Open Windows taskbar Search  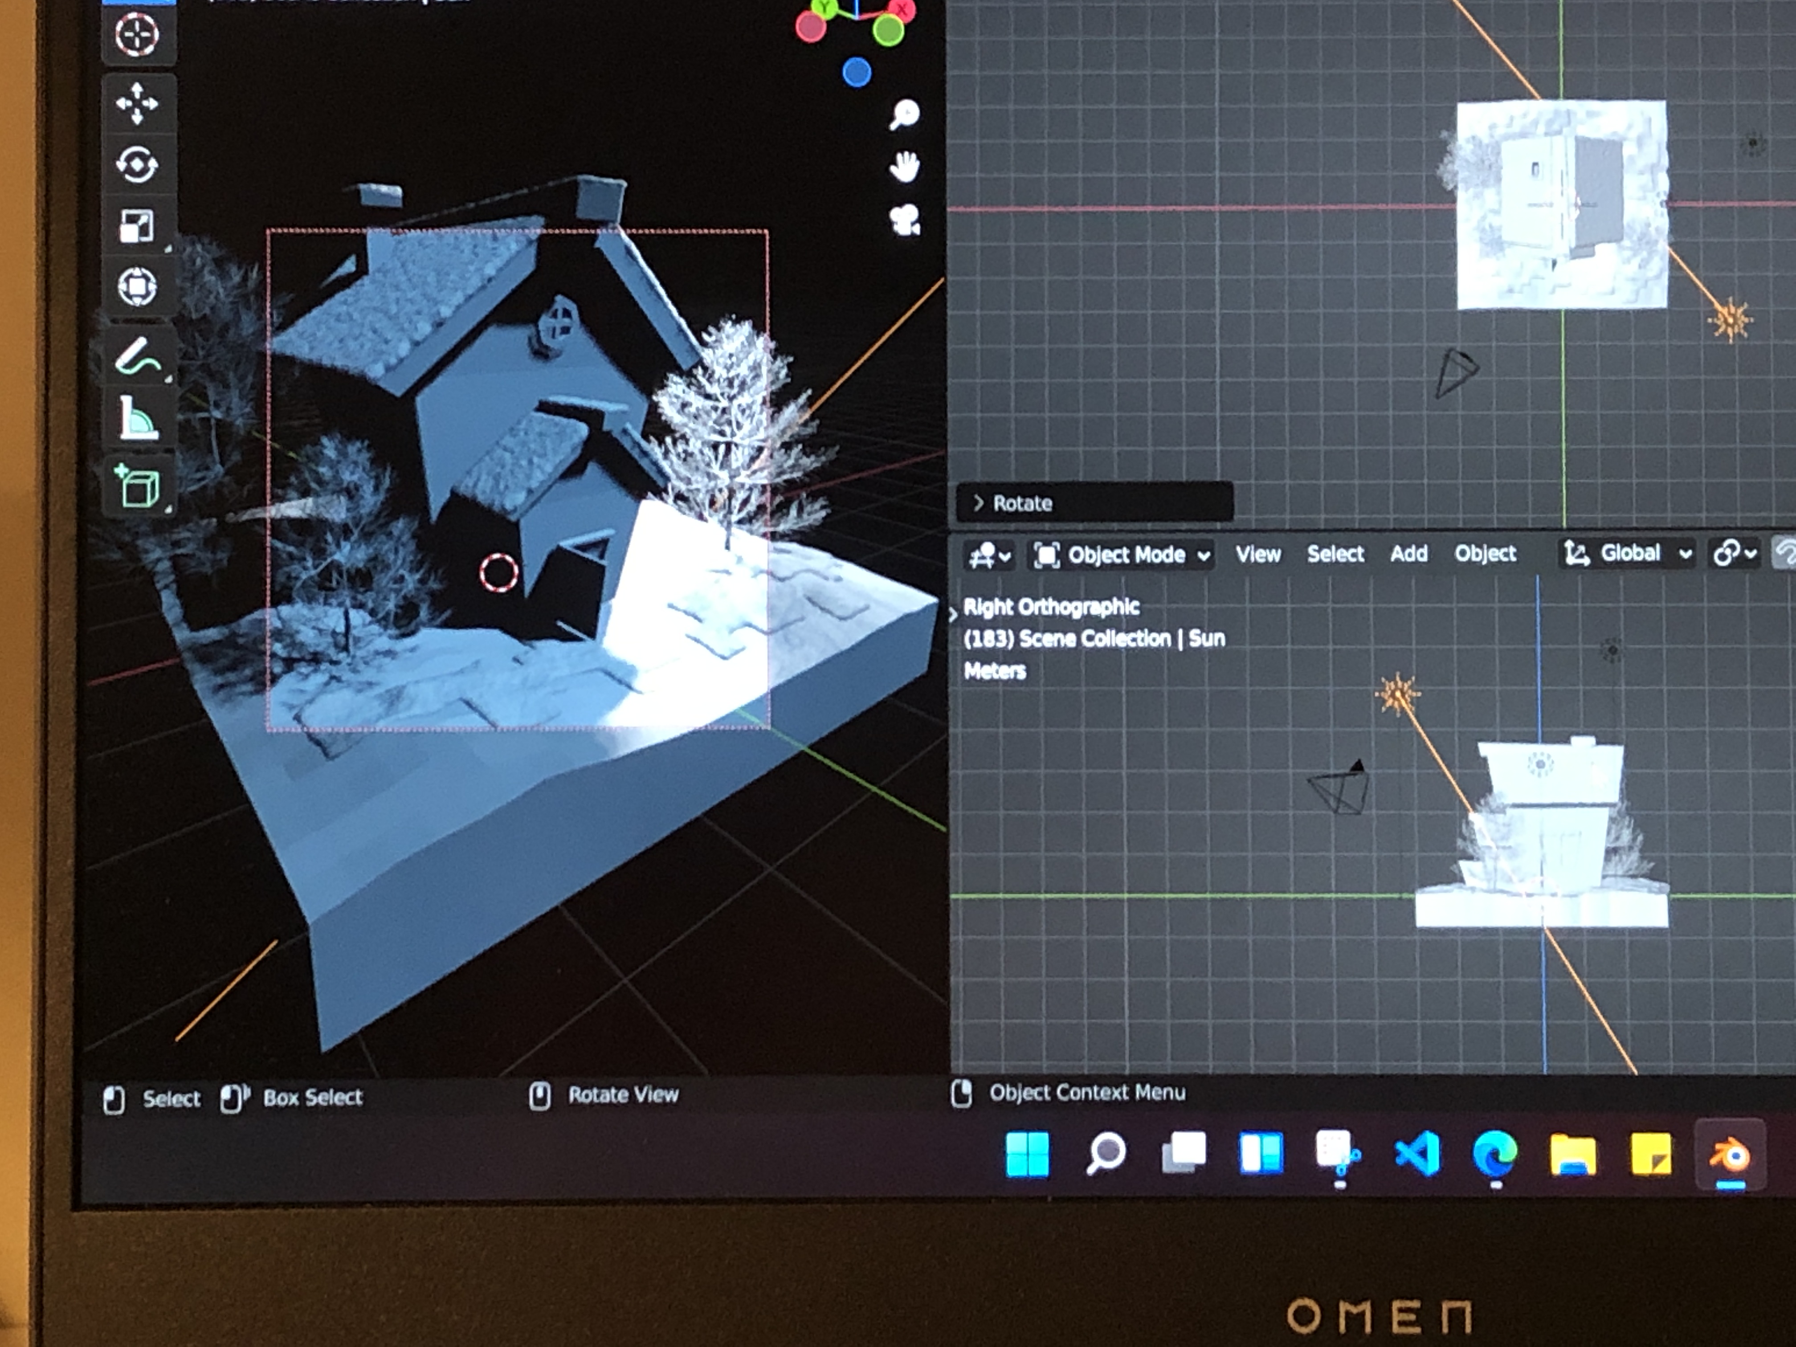click(1105, 1154)
